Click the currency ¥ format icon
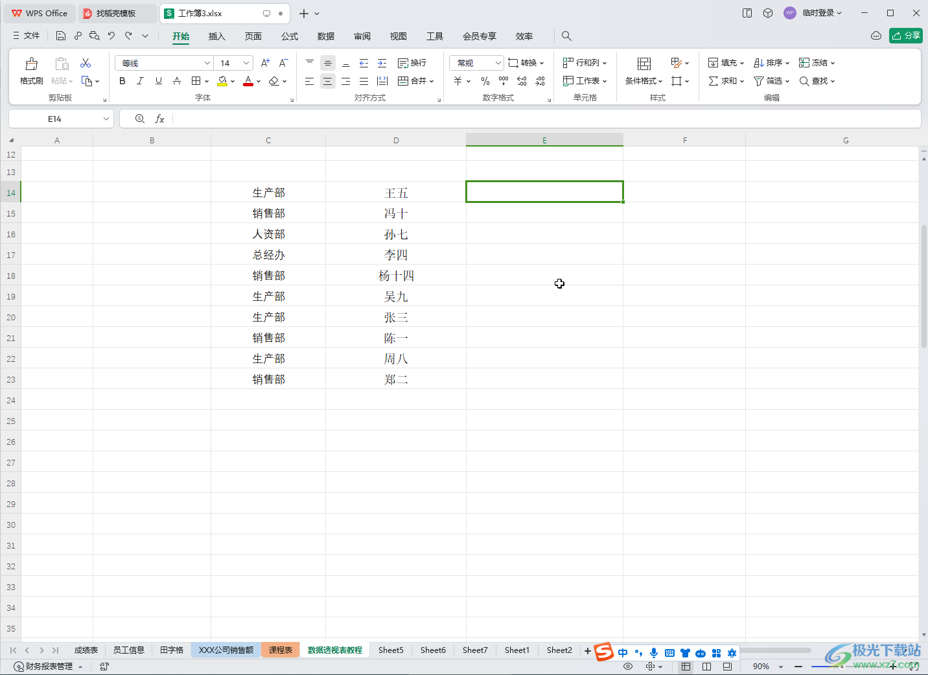The height and width of the screenshot is (675, 928). click(x=458, y=81)
